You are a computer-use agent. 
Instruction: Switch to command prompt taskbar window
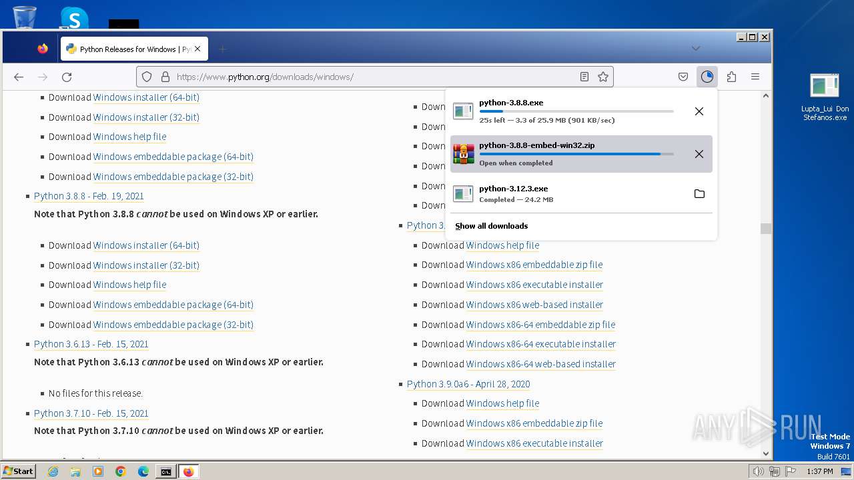[165, 471]
